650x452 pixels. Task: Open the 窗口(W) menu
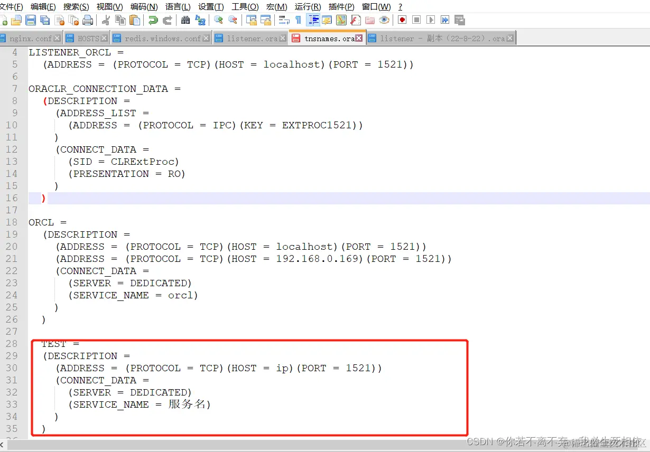pos(377,6)
